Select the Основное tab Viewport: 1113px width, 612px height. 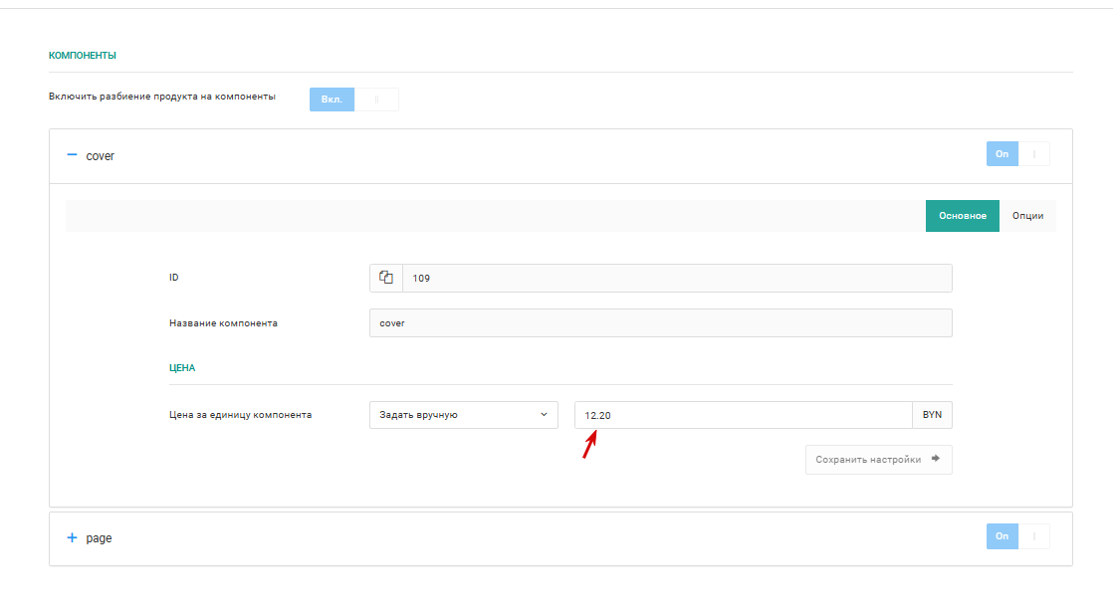tap(963, 216)
